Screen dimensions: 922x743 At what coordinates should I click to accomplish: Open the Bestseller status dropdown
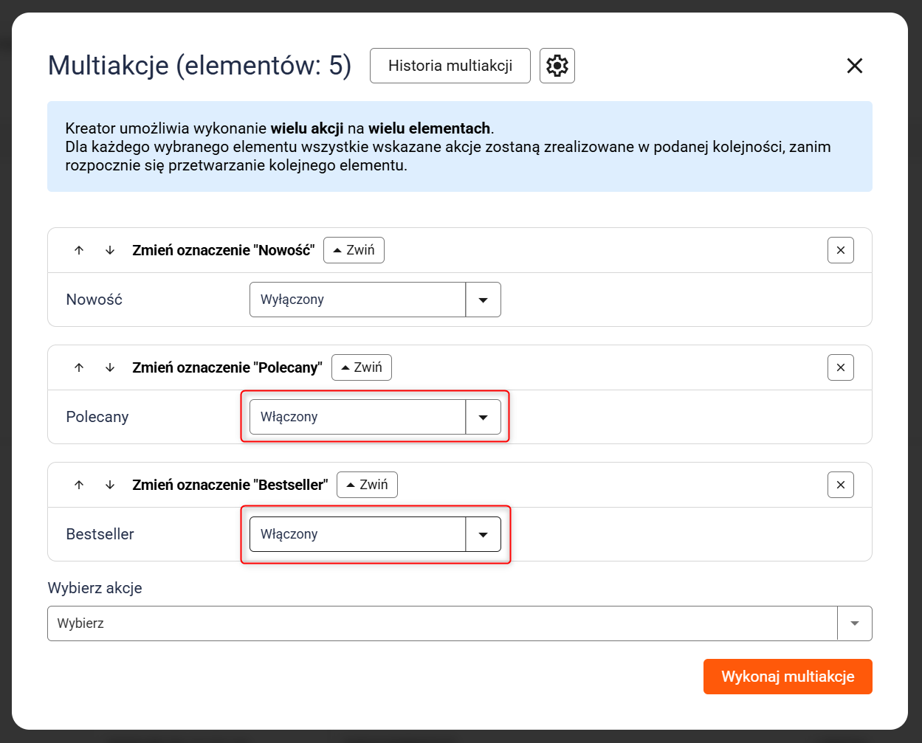click(375, 534)
